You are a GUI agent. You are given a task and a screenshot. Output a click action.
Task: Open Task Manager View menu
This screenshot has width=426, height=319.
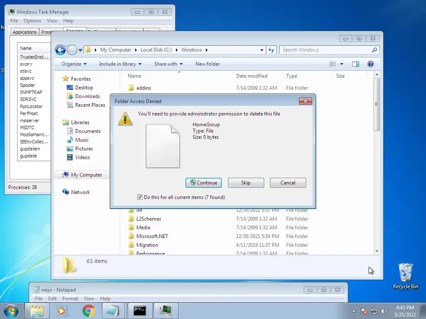(52, 21)
